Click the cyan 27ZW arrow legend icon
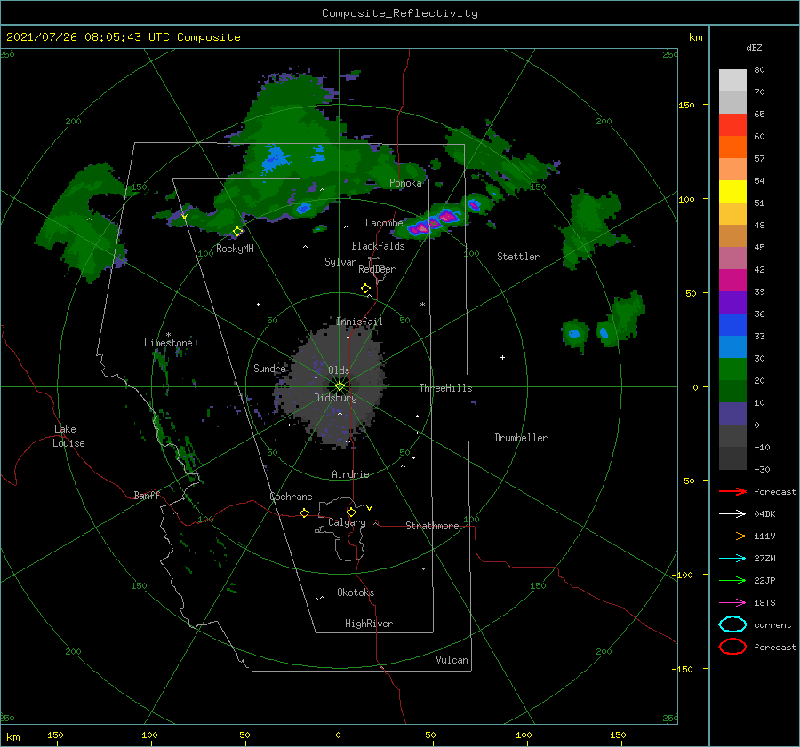 732,559
